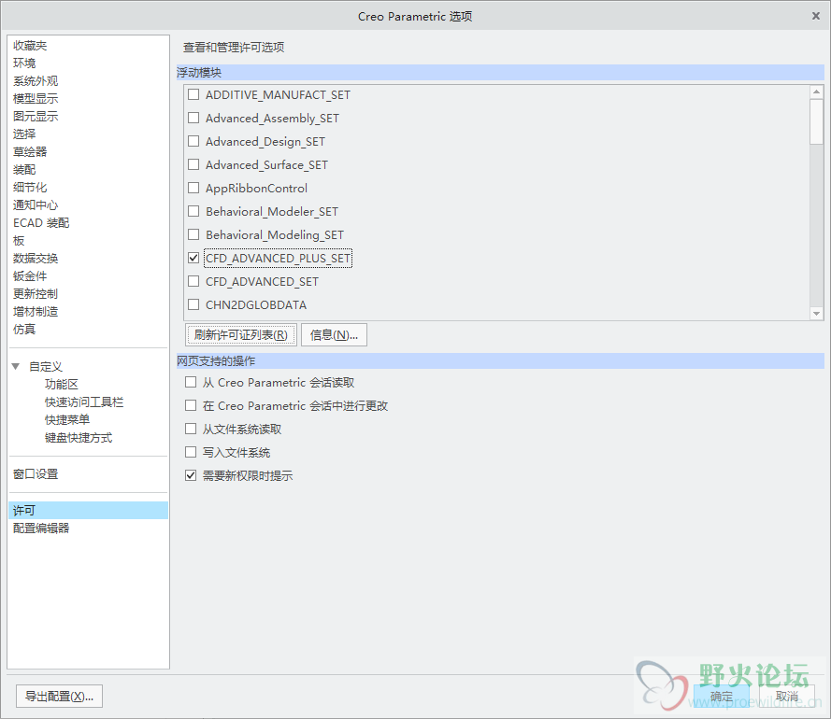Select the ECAD 装配 category

[41, 223]
